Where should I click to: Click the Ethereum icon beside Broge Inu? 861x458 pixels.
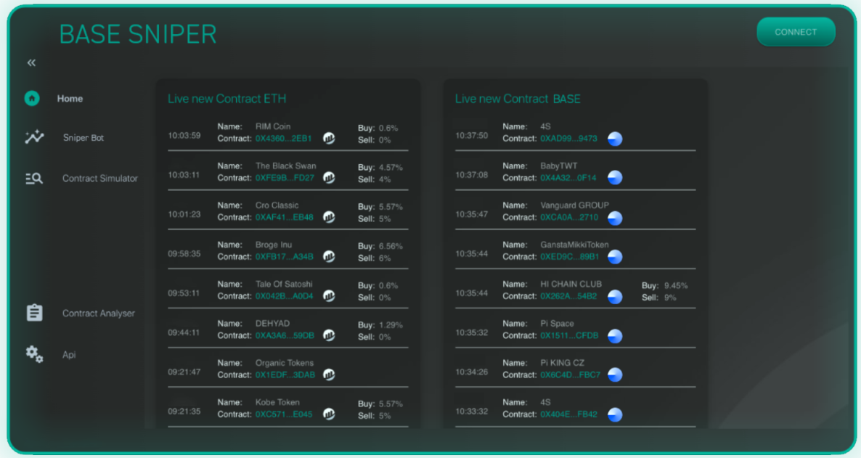pos(329,255)
